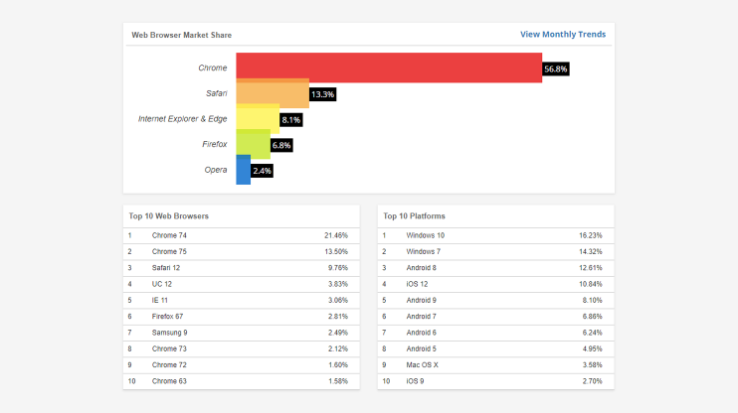Click the 14.32% platform share value
This screenshot has height=413, width=738.
[591, 252]
